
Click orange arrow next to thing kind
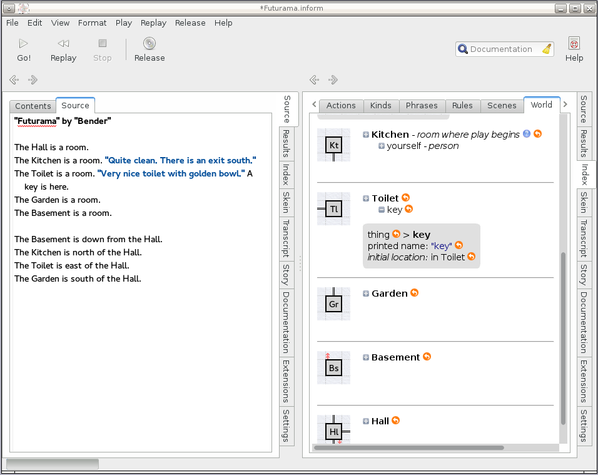[396, 234]
